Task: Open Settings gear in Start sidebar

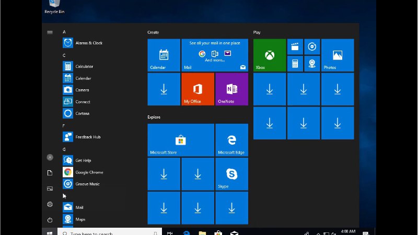Action: (50, 204)
